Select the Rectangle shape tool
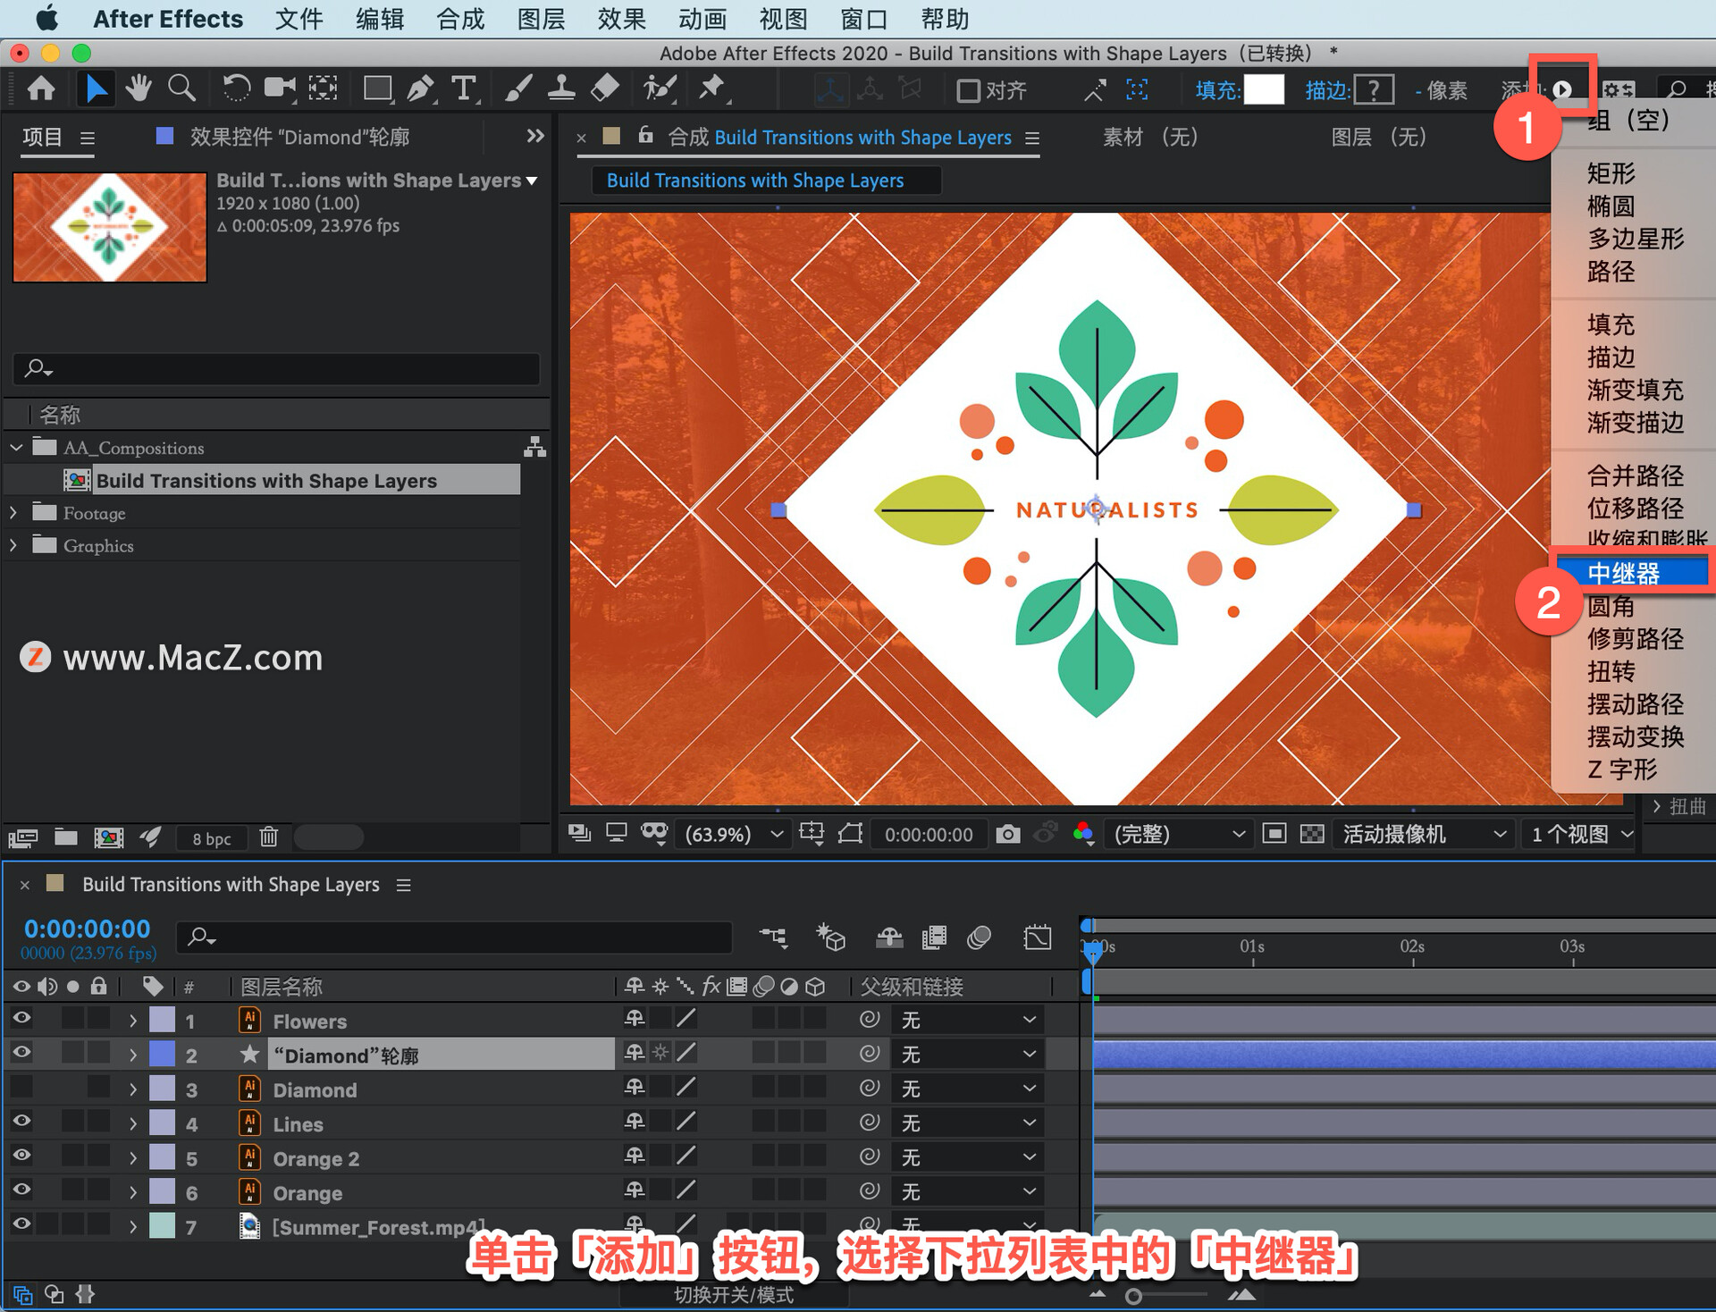Screen dimensions: 1716x1312 tap(377, 88)
